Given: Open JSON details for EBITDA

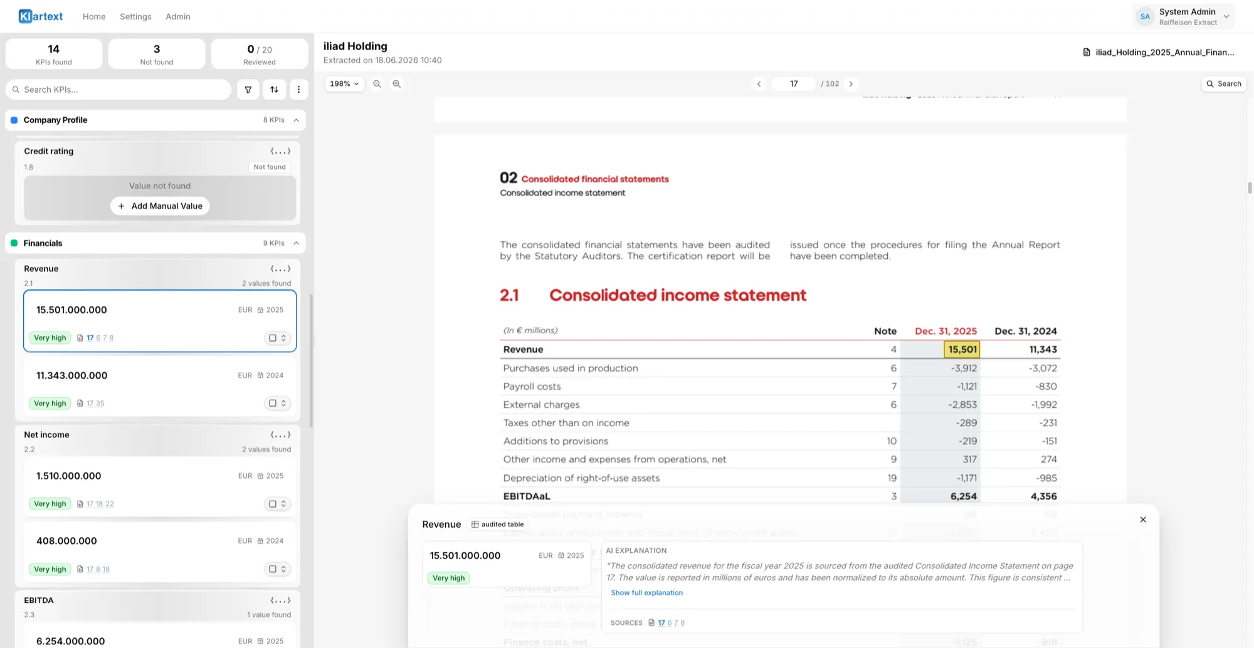Looking at the screenshot, I should (x=280, y=600).
